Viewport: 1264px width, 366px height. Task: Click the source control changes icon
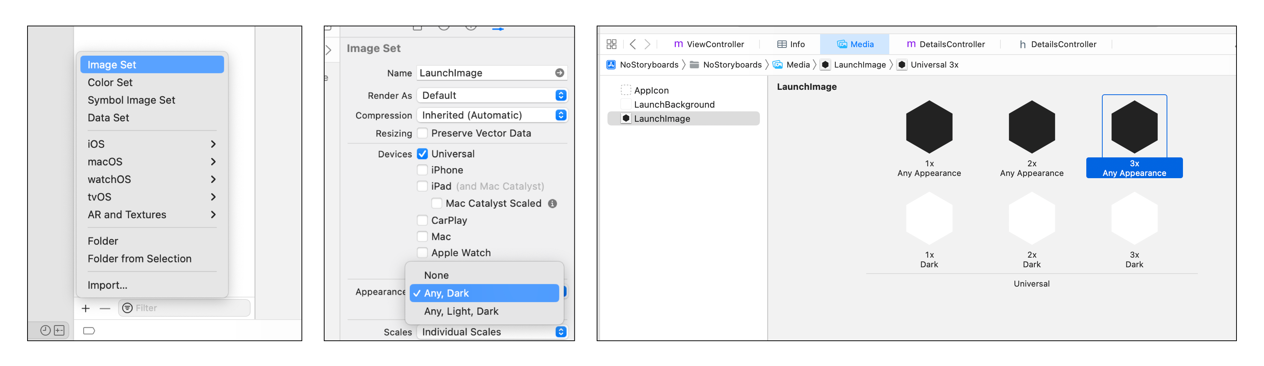(59, 330)
